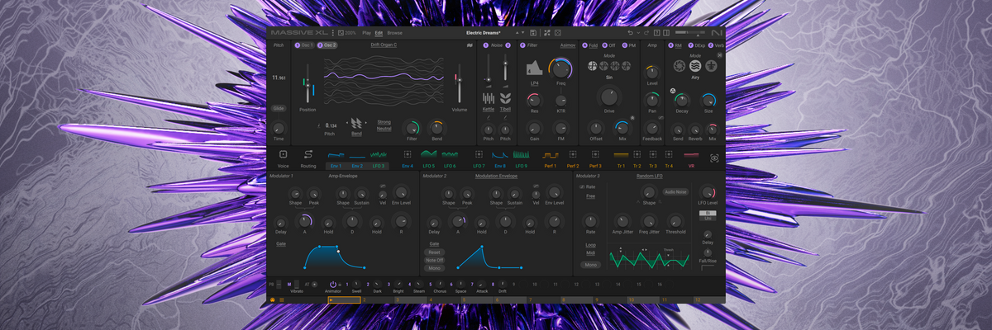The height and width of the screenshot is (330, 992).
Task: Select the Uni polarity option
Action: coord(707,219)
